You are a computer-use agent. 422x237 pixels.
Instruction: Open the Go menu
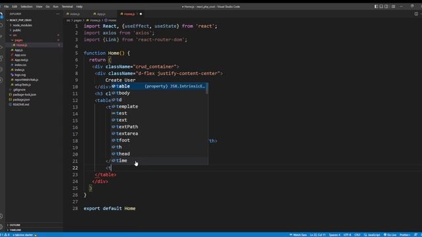(47, 7)
